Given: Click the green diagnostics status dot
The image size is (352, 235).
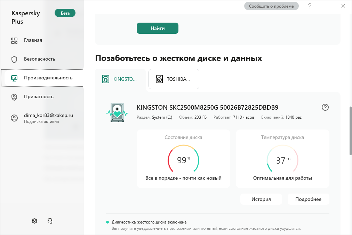Looking at the screenshot, I should click(107, 222).
